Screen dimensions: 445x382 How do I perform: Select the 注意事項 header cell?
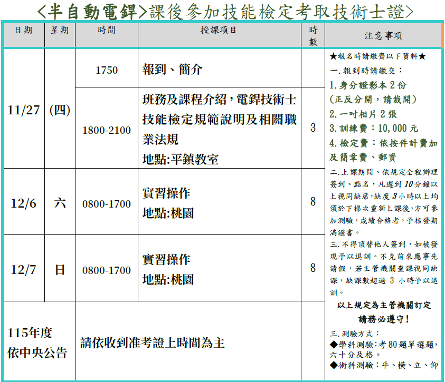pos(383,36)
